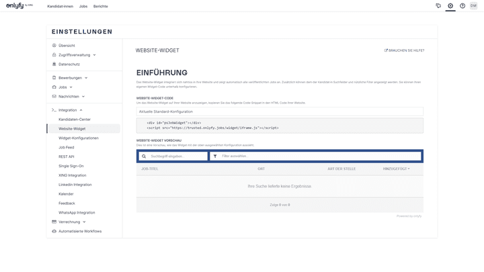Click the Suchbegriff eingeben search field
The width and height of the screenshot is (484, 272).
(177, 156)
